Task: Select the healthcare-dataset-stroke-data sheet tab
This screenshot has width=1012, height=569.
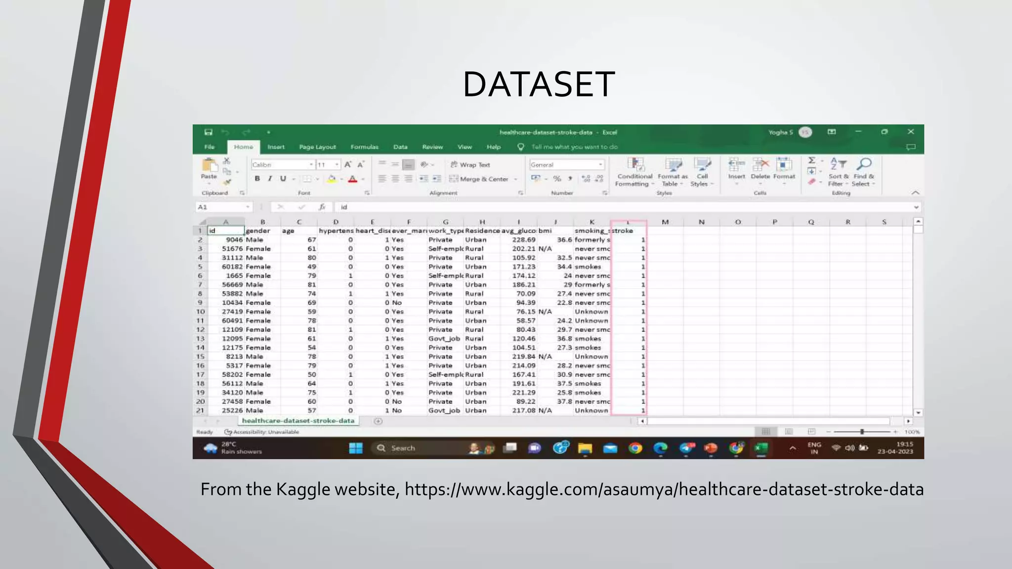Action: tap(298, 421)
